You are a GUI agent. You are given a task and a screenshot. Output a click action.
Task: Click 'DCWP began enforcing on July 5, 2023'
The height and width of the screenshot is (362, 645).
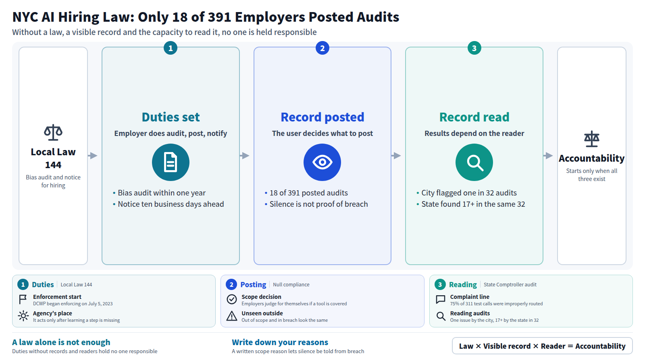click(73, 304)
